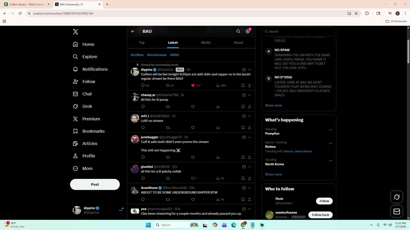Viewport: 410px width, 230px height.
Task: Open Notifications in sidebar
Action: [x=90, y=69]
